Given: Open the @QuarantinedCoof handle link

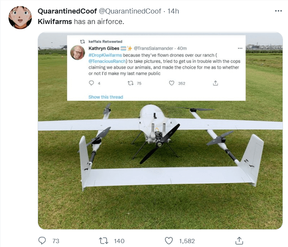Looking at the screenshot, I should [130, 11].
